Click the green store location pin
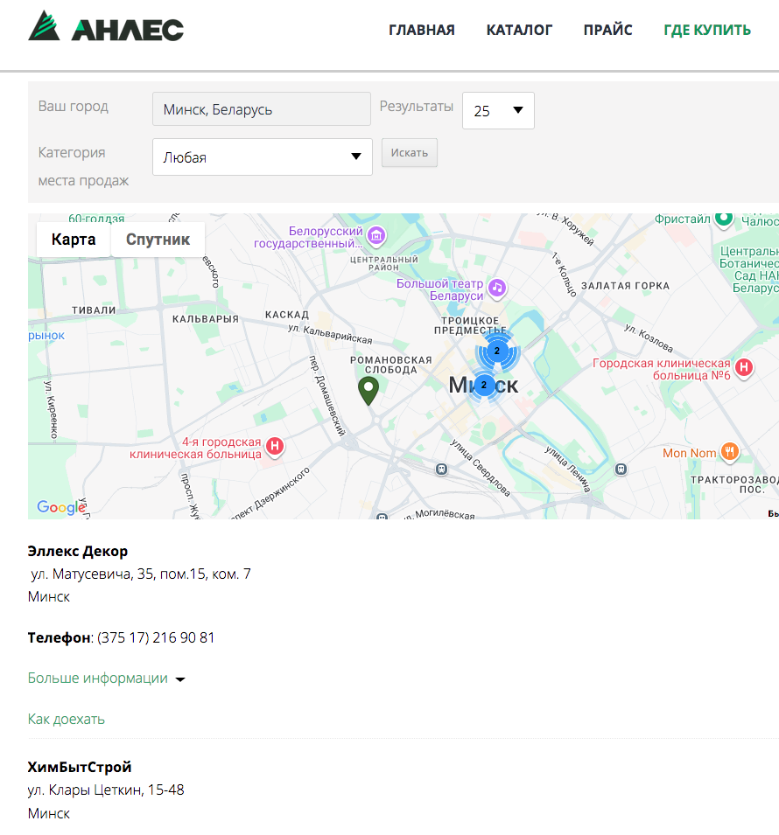779x835 pixels. (x=368, y=390)
